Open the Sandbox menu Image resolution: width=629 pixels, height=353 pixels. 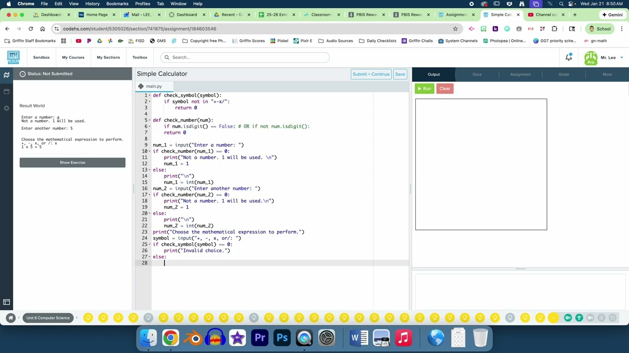[41, 57]
